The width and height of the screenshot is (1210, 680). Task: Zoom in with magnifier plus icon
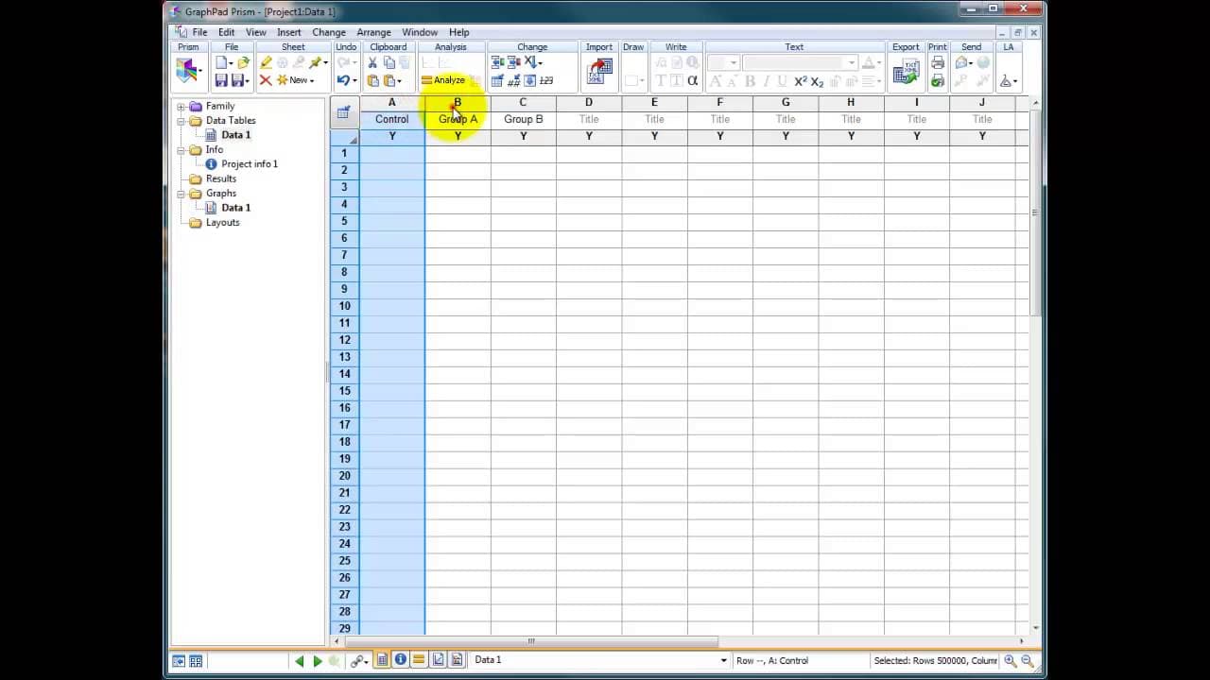pos(1011,661)
